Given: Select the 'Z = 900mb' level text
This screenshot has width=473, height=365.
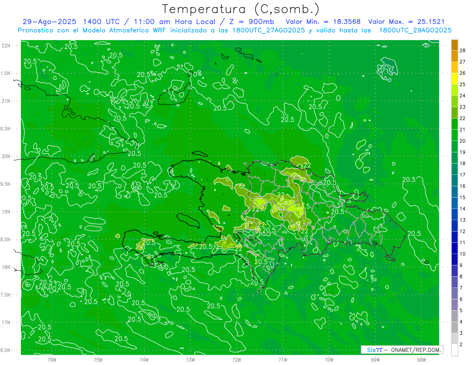Looking at the screenshot, I should point(251,22).
